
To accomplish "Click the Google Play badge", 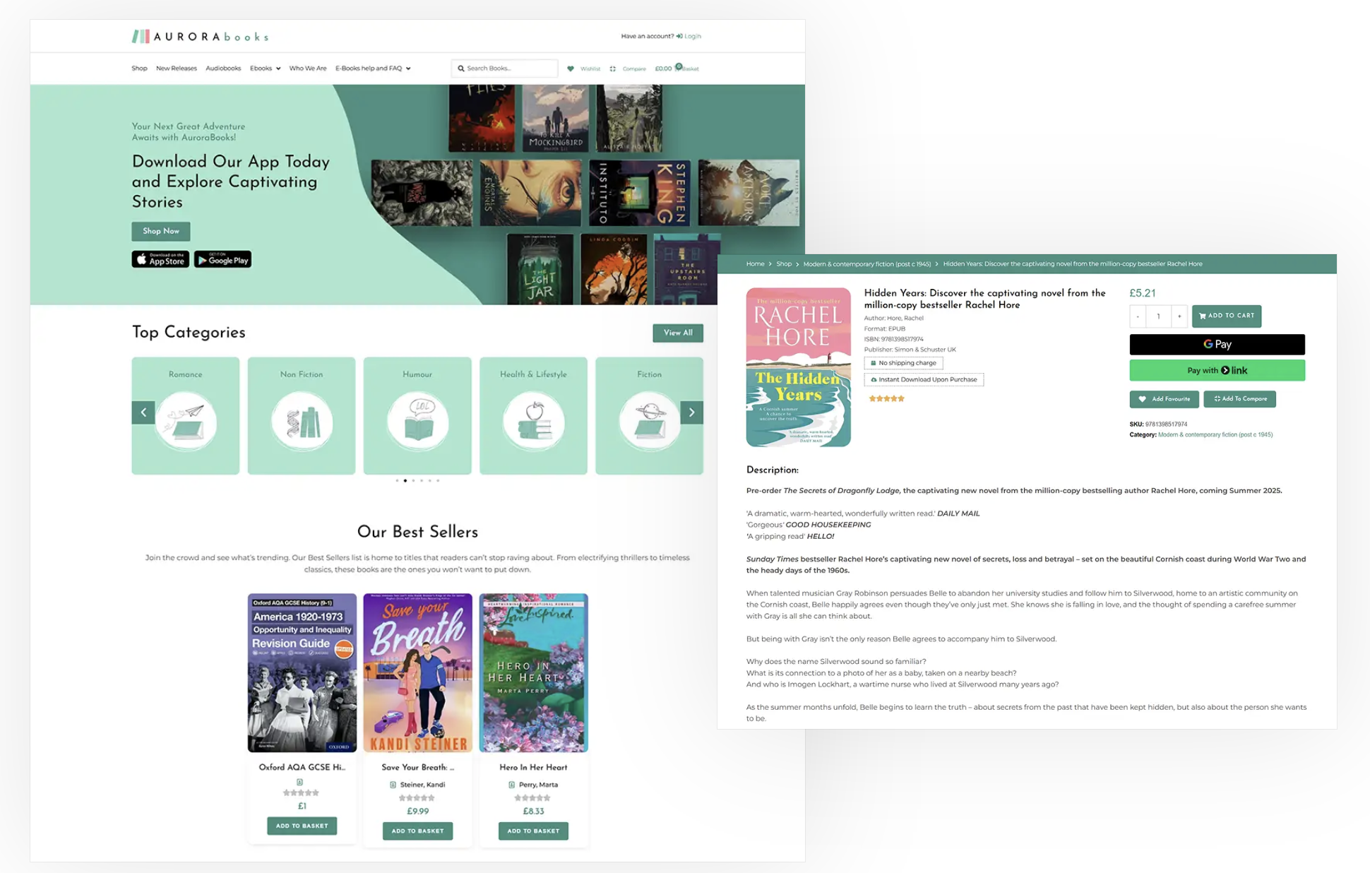I will click(x=222, y=259).
